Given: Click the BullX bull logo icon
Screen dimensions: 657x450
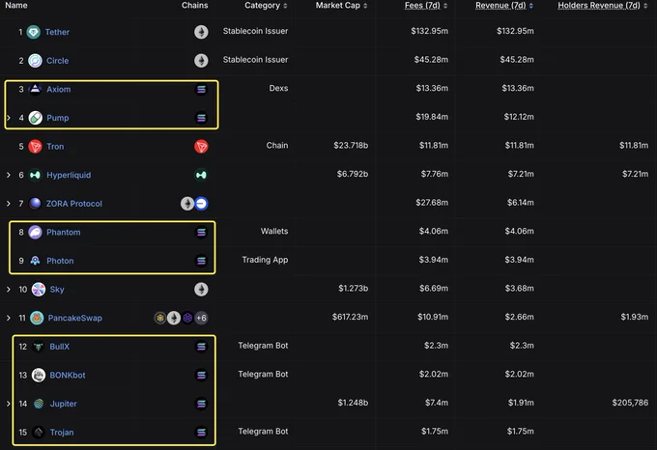Looking at the screenshot, I should (x=39, y=347).
